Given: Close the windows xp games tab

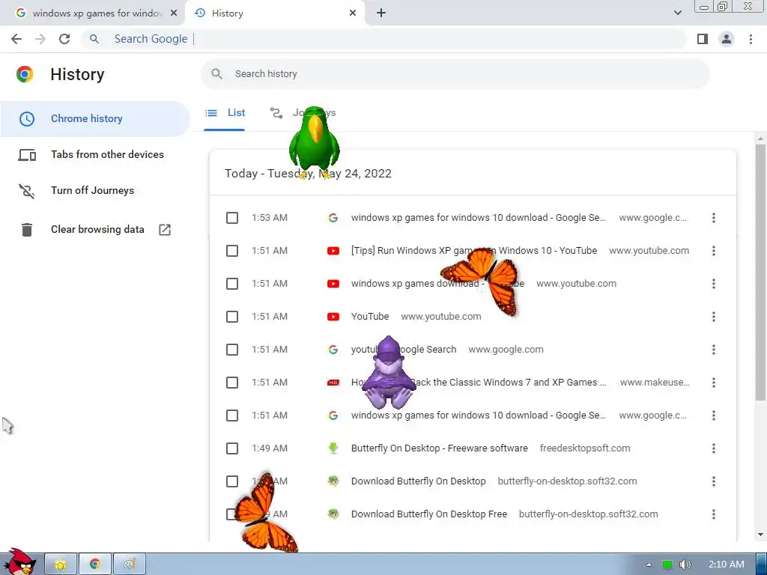Looking at the screenshot, I should click(x=174, y=13).
